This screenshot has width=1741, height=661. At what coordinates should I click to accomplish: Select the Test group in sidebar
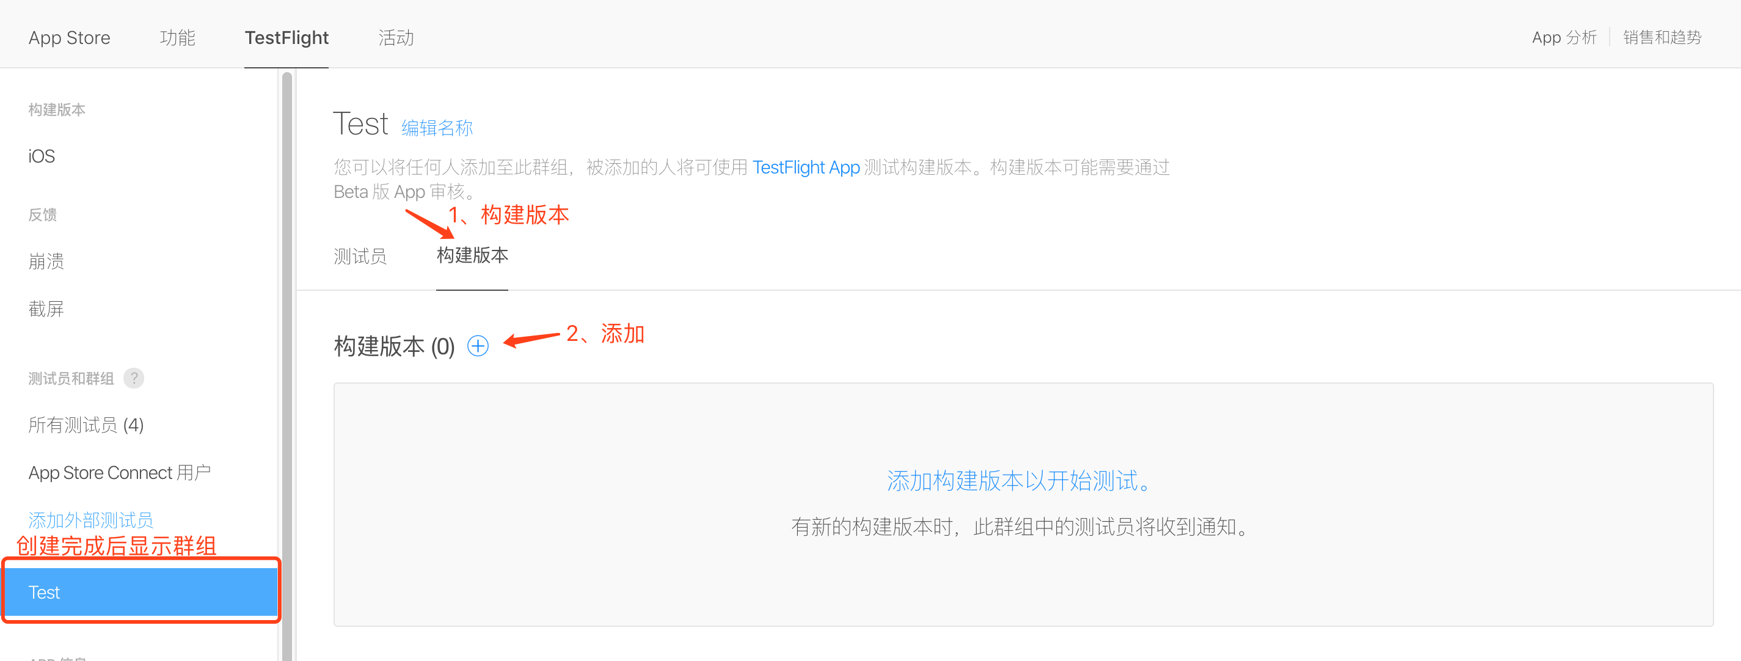pyautogui.click(x=141, y=592)
